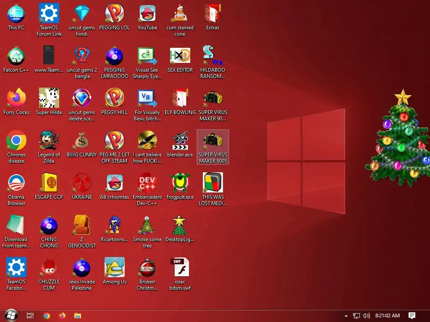430x322 pixels.
Task: Open the volume speaker tray icon
Action: pyautogui.click(x=366, y=316)
